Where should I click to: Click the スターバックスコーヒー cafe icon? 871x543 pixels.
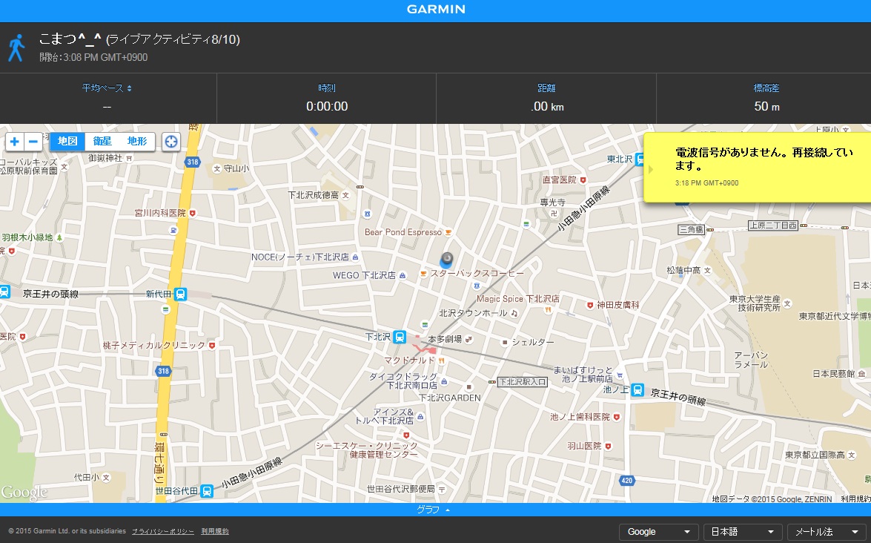coord(423,274)
